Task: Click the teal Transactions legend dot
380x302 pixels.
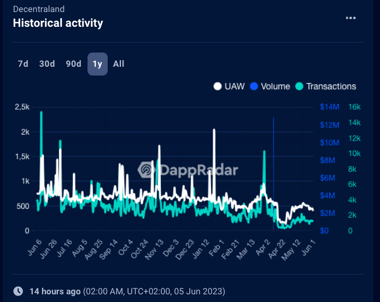Action: click(299, 86)
